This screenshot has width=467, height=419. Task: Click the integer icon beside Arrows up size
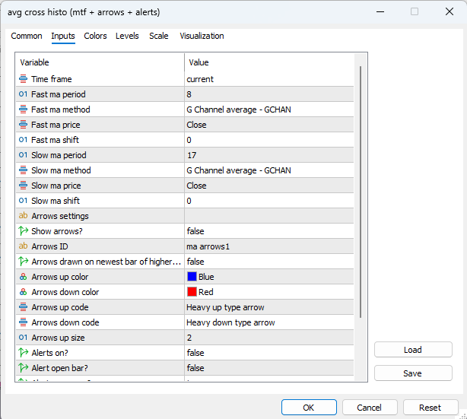pyautogui.click(x=23, y=338)
